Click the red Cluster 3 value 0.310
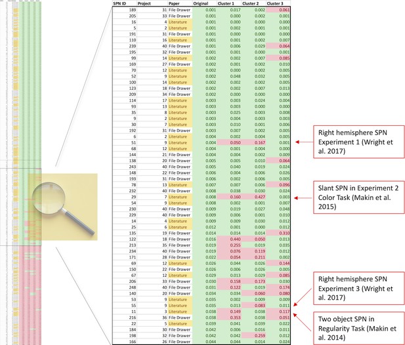This screenshot has width=405, height=345. point(278,233)
